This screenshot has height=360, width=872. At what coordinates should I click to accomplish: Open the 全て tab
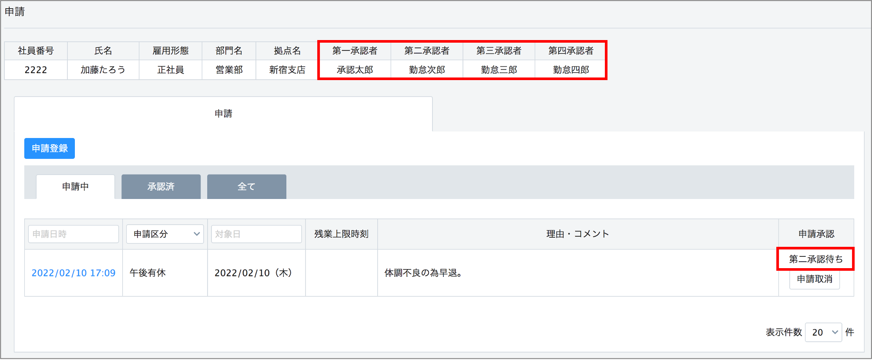[x=247, y=187]
